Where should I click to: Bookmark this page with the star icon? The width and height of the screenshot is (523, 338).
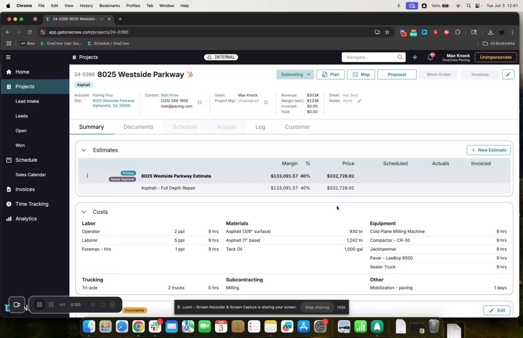(x=387, y=32)
